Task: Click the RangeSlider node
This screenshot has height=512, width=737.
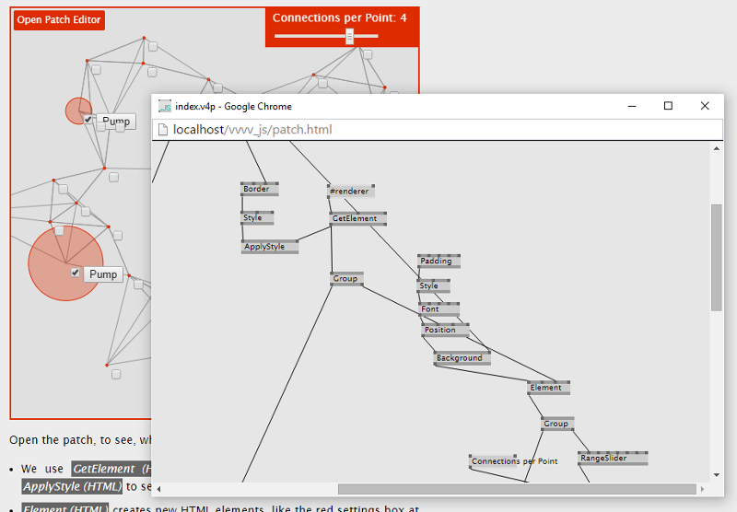Action: [x=613, y=458]
